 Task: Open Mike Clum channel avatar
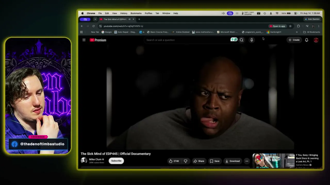click(84, 161)
